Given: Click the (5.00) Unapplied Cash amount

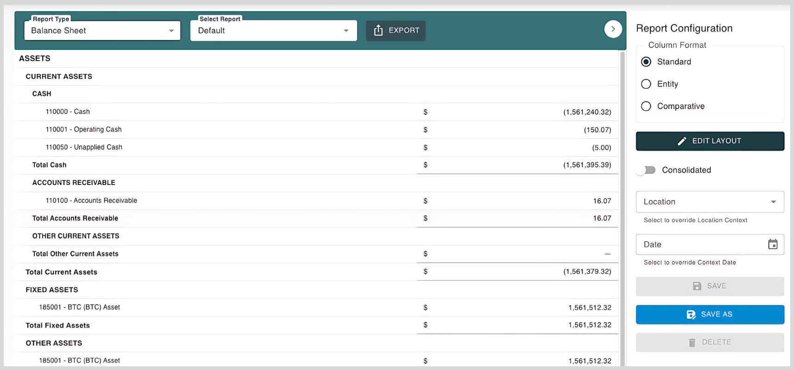Looking at the screenshot, I should pos(601,148).
